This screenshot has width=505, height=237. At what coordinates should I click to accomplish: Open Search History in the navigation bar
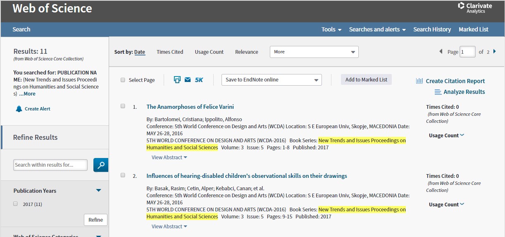point(432,29)
